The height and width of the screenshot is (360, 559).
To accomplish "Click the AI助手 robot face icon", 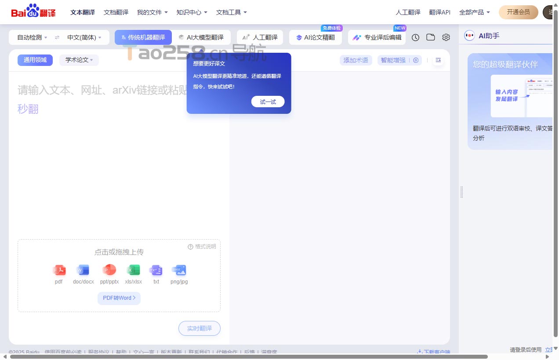I will 469,36.
